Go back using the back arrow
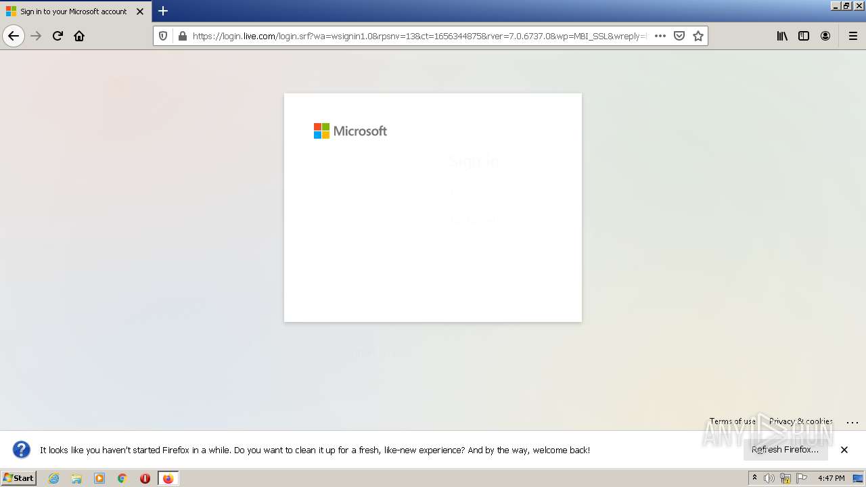 tap(14, 36)
